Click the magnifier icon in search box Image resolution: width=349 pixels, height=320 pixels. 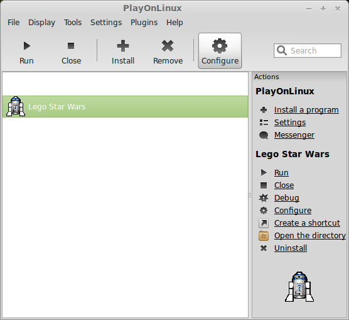282,51
